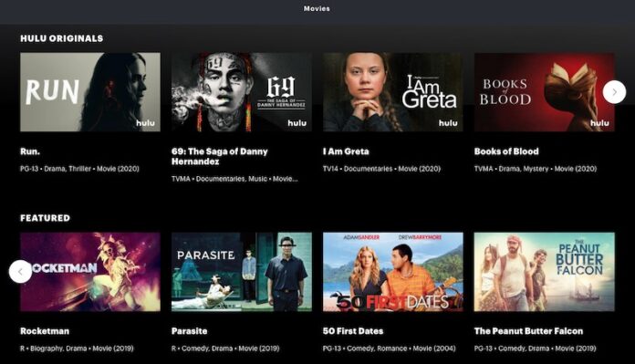Click the "Rocketman" title link
The image size is (635, 364).
pyautogui.click(x=45, y=331)
